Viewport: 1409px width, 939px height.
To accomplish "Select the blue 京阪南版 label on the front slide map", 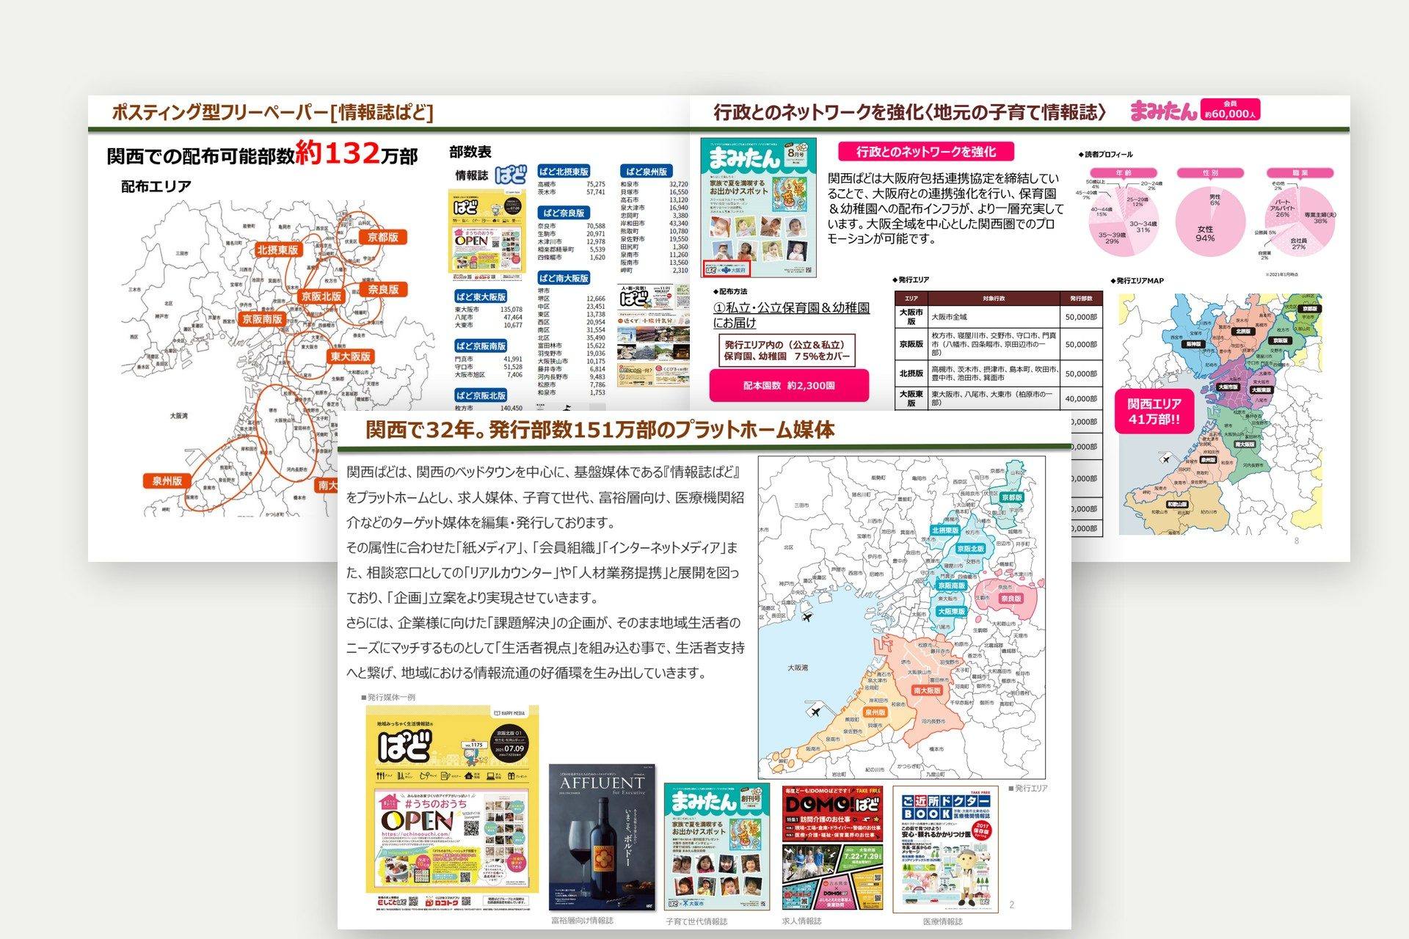I will click(951, 586).
